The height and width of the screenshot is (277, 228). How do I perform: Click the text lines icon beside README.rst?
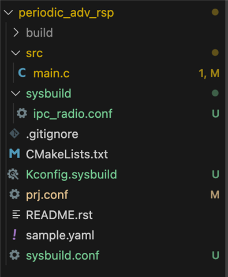coord(16,215)
